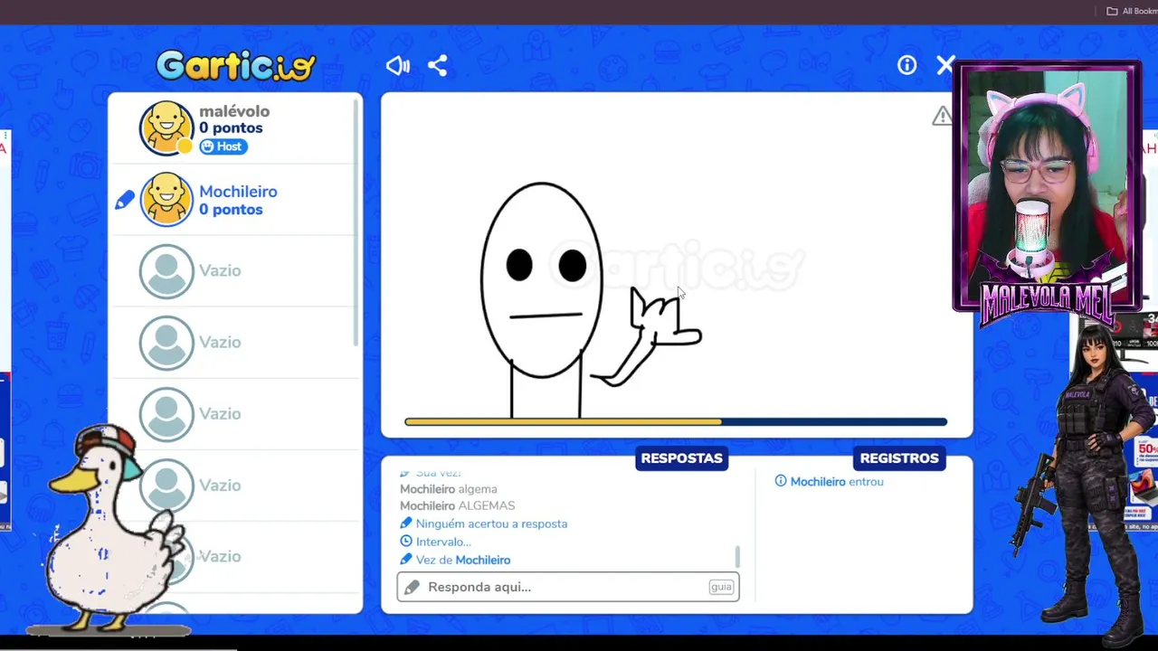Click the round timer progress bar
Viewport: 1158px width, 651px height.
pyautogui.click(x=676, y=421)
